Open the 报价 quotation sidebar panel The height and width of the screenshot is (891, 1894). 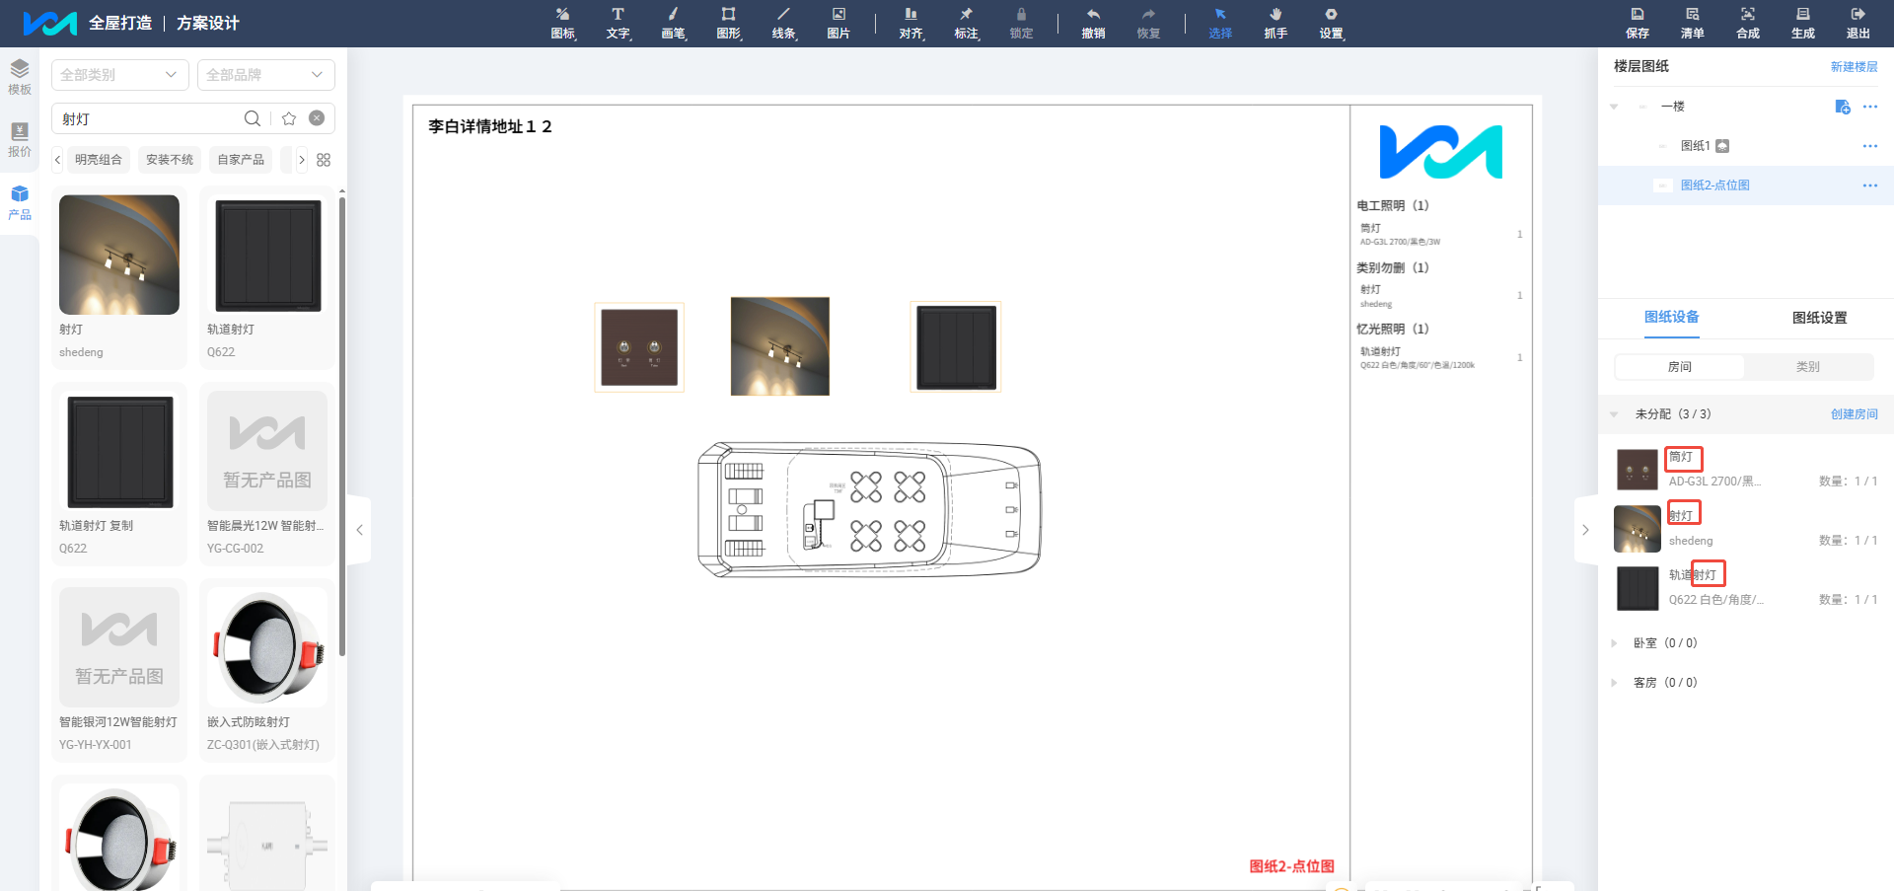coord(20,139)
